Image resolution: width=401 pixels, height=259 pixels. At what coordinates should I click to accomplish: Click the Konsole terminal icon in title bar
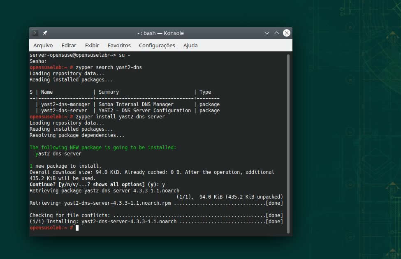[x=35, y=33]
